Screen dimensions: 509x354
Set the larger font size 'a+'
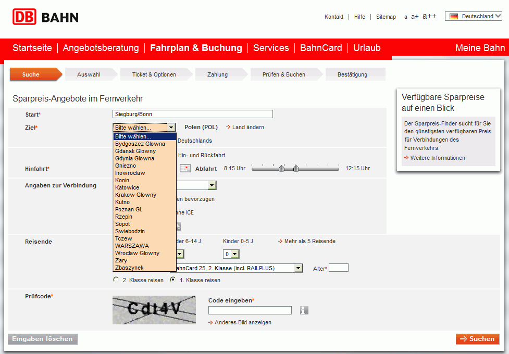[415, 17]
